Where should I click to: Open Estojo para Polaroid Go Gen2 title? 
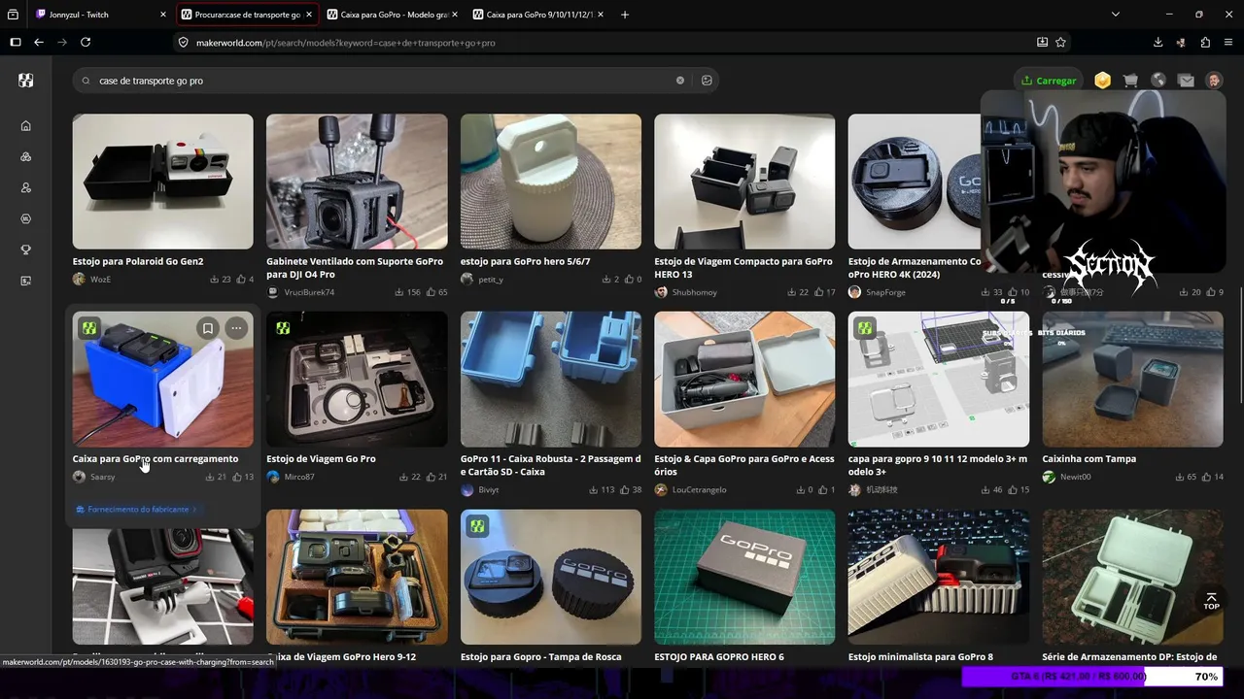138,261
